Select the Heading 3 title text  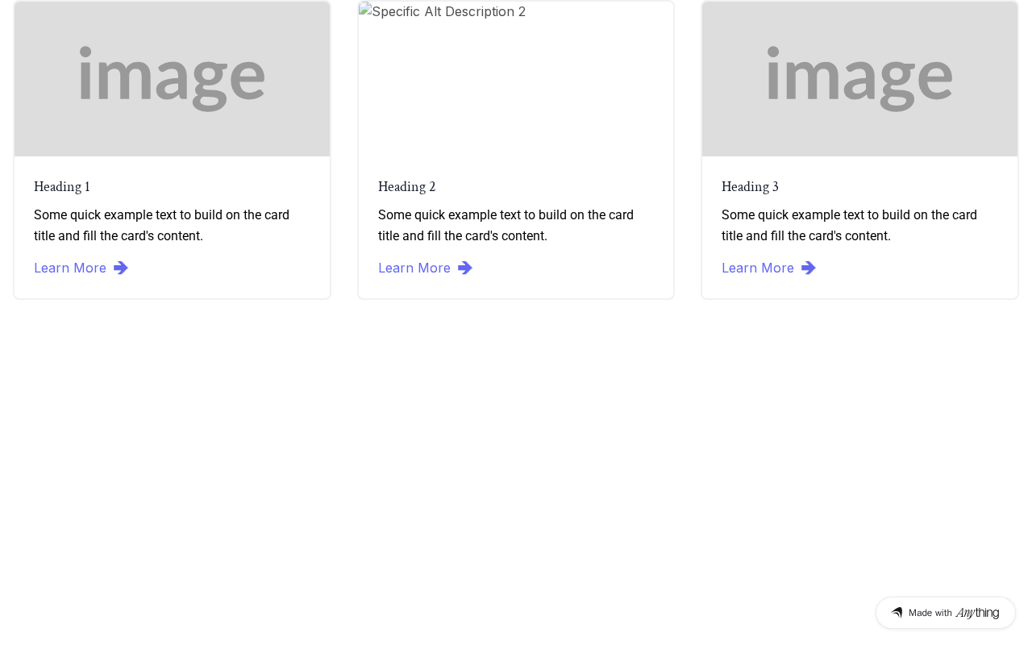click(750, 187)
